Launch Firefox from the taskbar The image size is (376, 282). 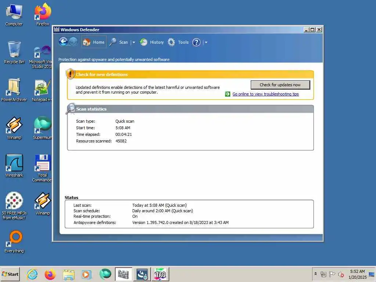[50, 274]
